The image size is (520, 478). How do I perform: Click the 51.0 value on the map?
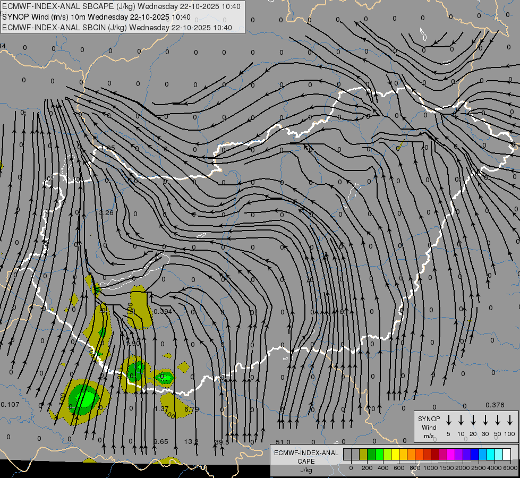[x=283, y=442]
